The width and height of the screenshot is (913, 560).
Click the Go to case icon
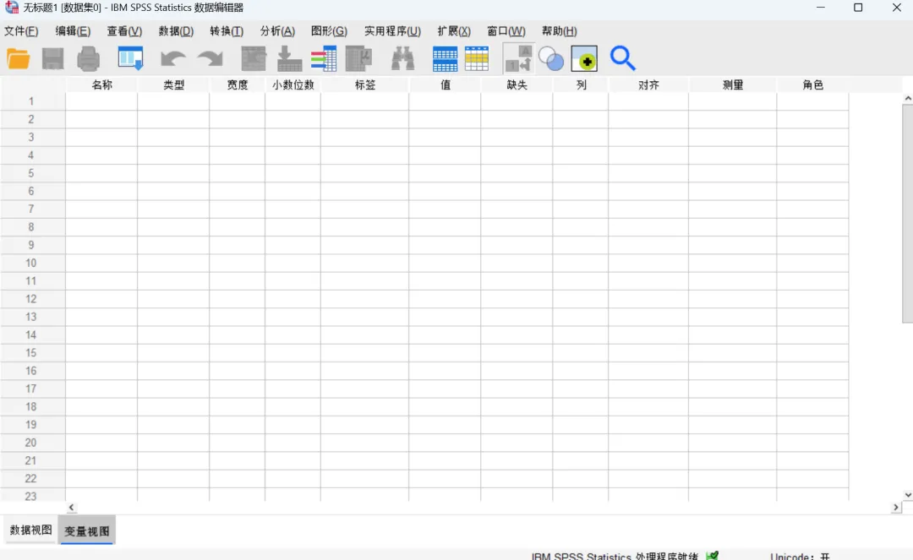pyautogui.click(x=254, y=59)
